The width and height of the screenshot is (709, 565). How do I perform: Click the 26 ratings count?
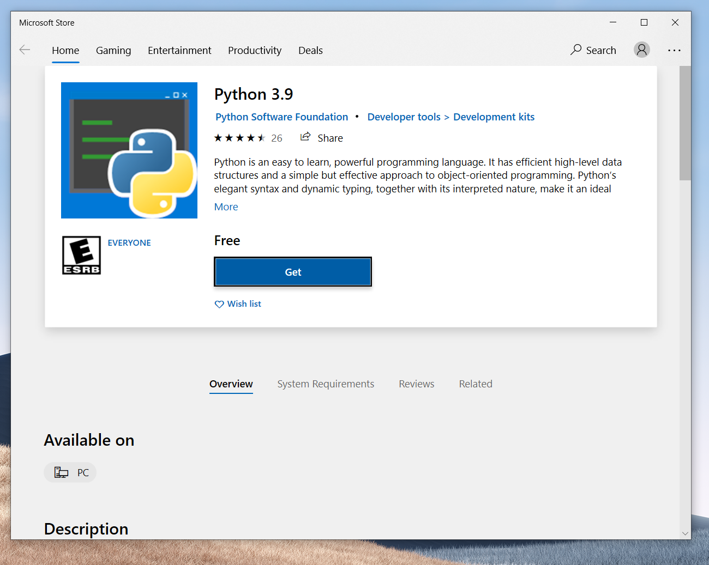277,138
